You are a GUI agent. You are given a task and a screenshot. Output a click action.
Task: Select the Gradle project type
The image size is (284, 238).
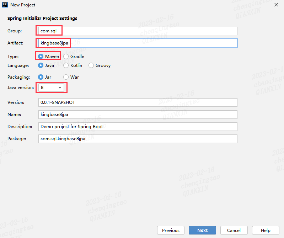74,56
